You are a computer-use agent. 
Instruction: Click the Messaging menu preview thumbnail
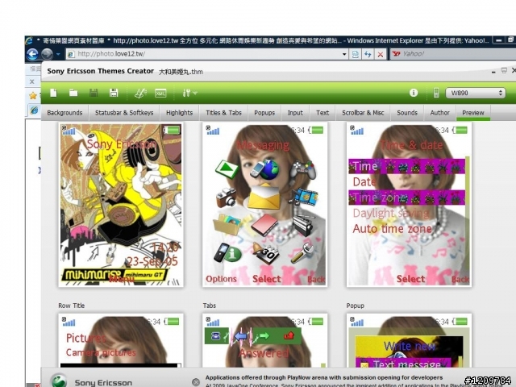click(x=264, y=204)
